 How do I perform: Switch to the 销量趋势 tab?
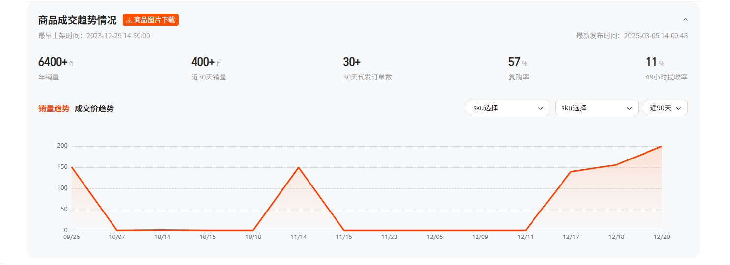click(x=54, y=108)
